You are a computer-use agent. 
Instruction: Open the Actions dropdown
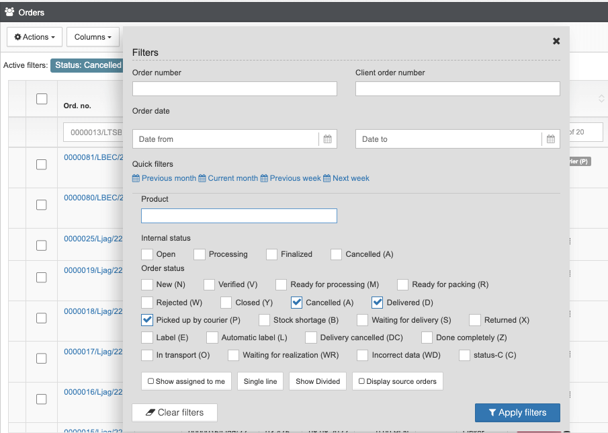(x=34, y=37)
